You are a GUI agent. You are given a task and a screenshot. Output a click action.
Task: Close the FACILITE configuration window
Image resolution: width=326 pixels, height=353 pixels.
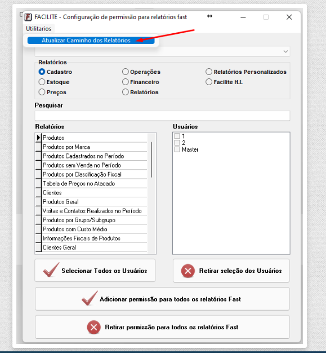[x=289, y=17]
